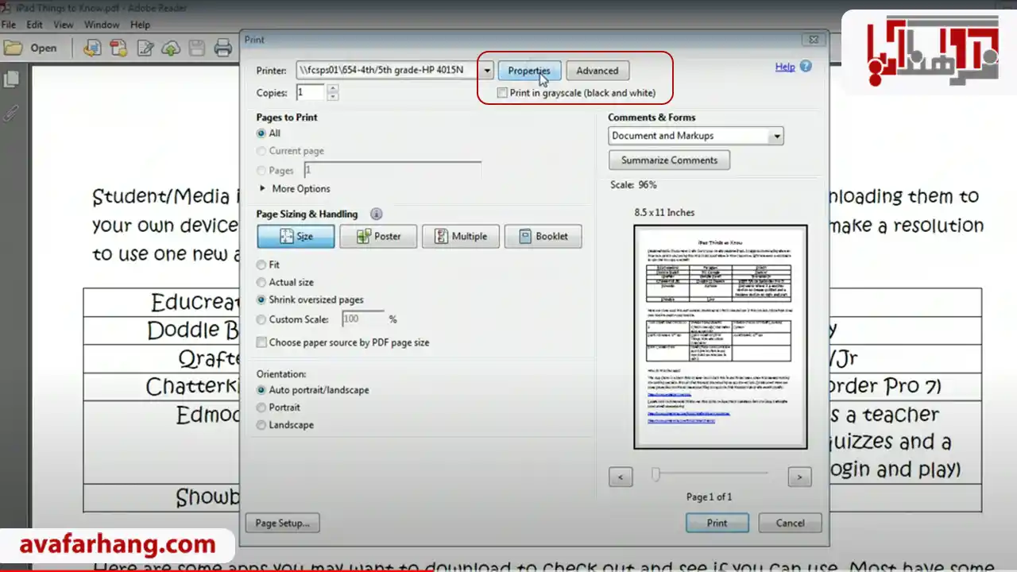Screen dimensions: 1017x572
Task: Open the File menu
Action: click(x=9, y=25)
